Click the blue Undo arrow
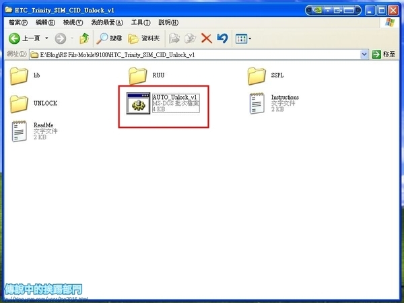The width and height of the screenshot is (404, 303). coord(222,38)
